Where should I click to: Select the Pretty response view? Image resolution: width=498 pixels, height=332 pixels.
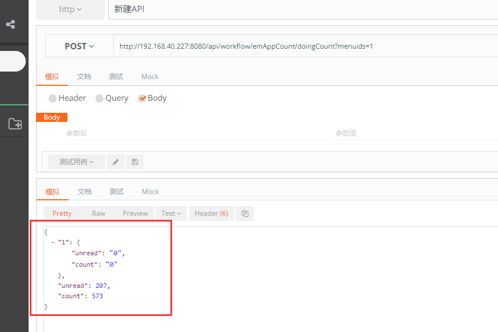[62, 214]
